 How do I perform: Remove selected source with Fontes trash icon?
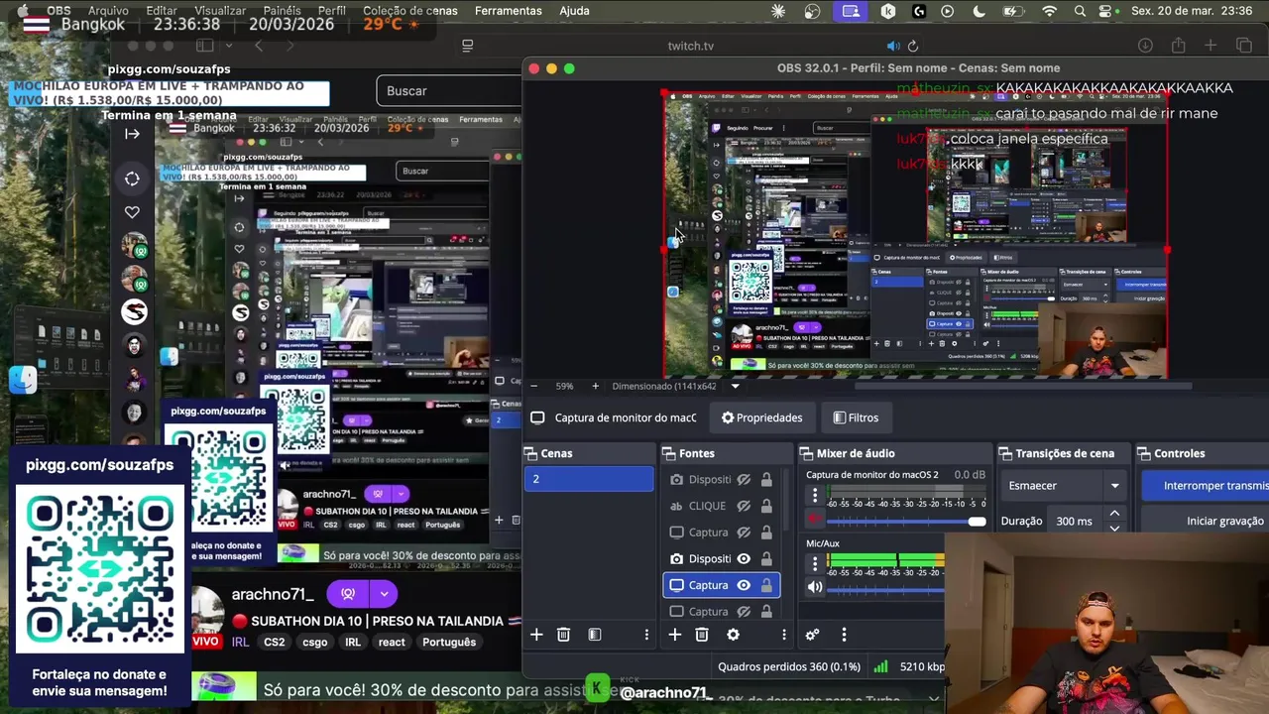click(702, 635)
